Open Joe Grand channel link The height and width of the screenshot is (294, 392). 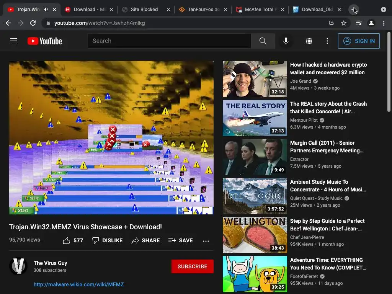(x=301, y=81)
